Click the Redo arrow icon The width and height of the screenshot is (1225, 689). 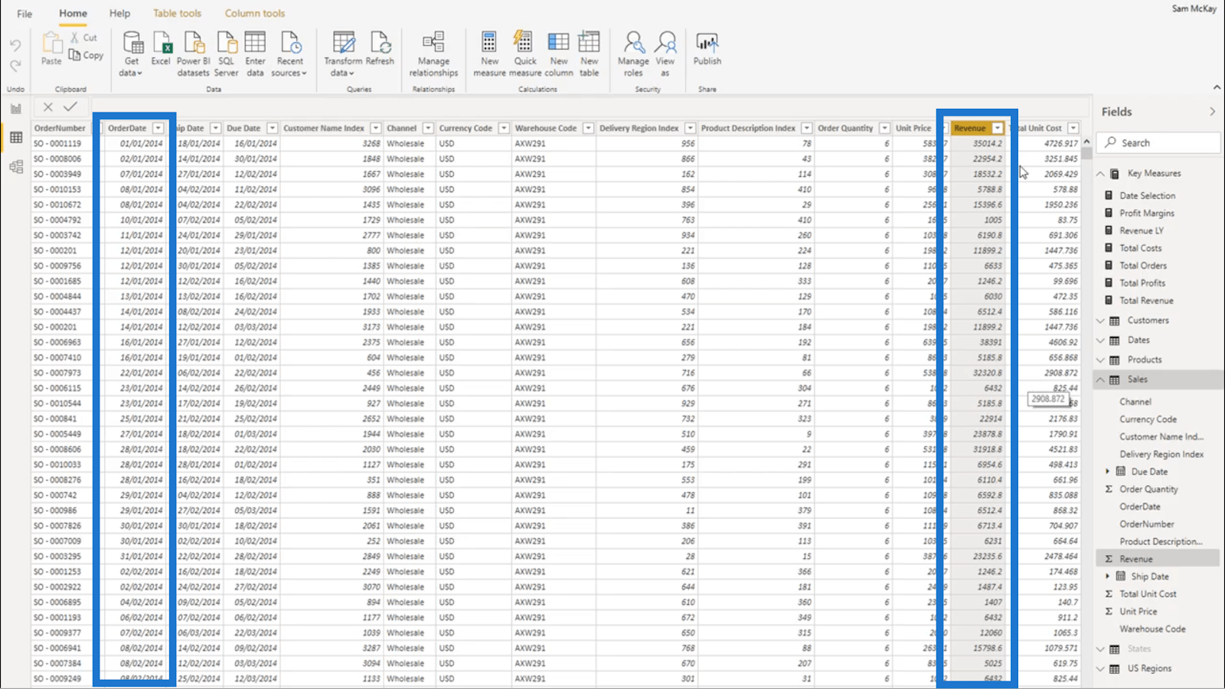15,66
